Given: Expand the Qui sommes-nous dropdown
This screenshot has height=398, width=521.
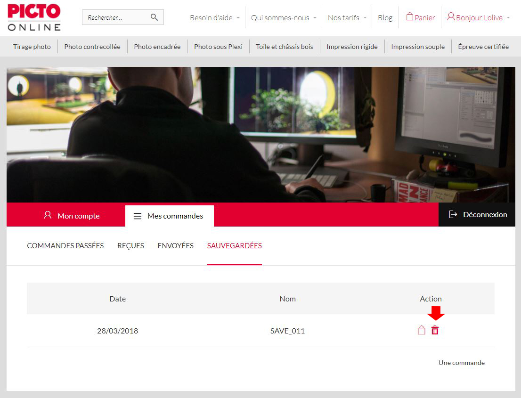Looking at the screenshot, I should click(x=284, y=17).
